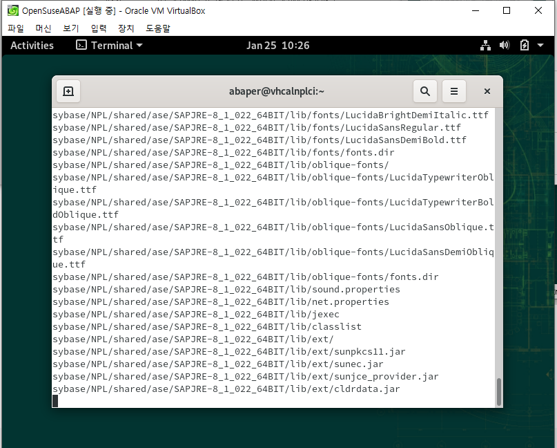Screen dimensions: 557x448
Task: Click the line ending net.properties
Action: click(221, 302)
